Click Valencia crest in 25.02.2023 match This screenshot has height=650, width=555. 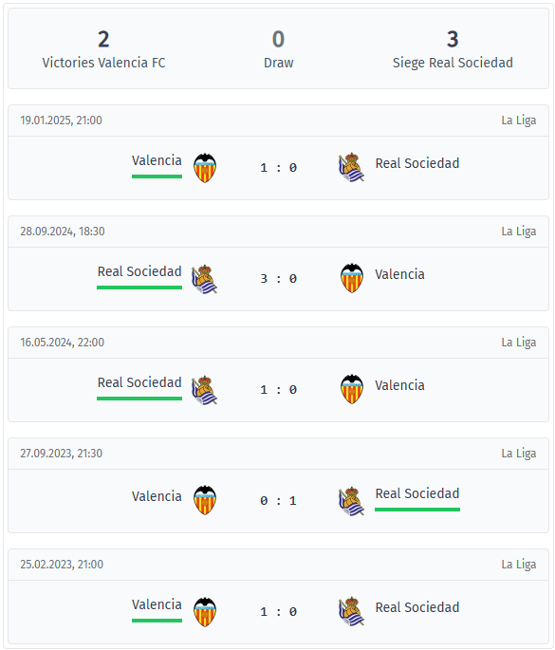click(x=205, y=612)
